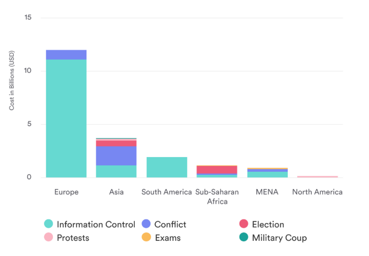Image resolution: width=369 pixels, height=256 pixels.
Task: Click the Protests legend label
Action: click(x=73, y=238)
